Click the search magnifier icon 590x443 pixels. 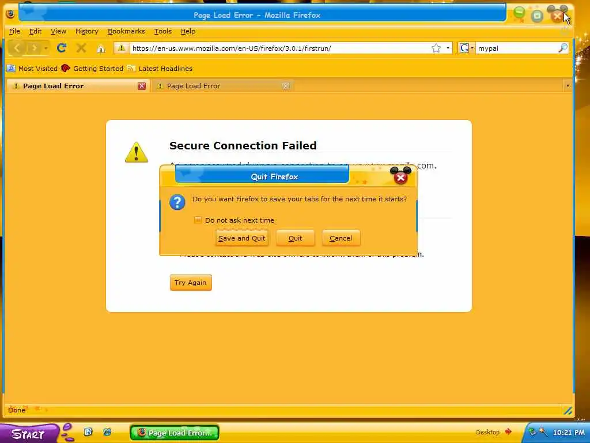[562, 48]
